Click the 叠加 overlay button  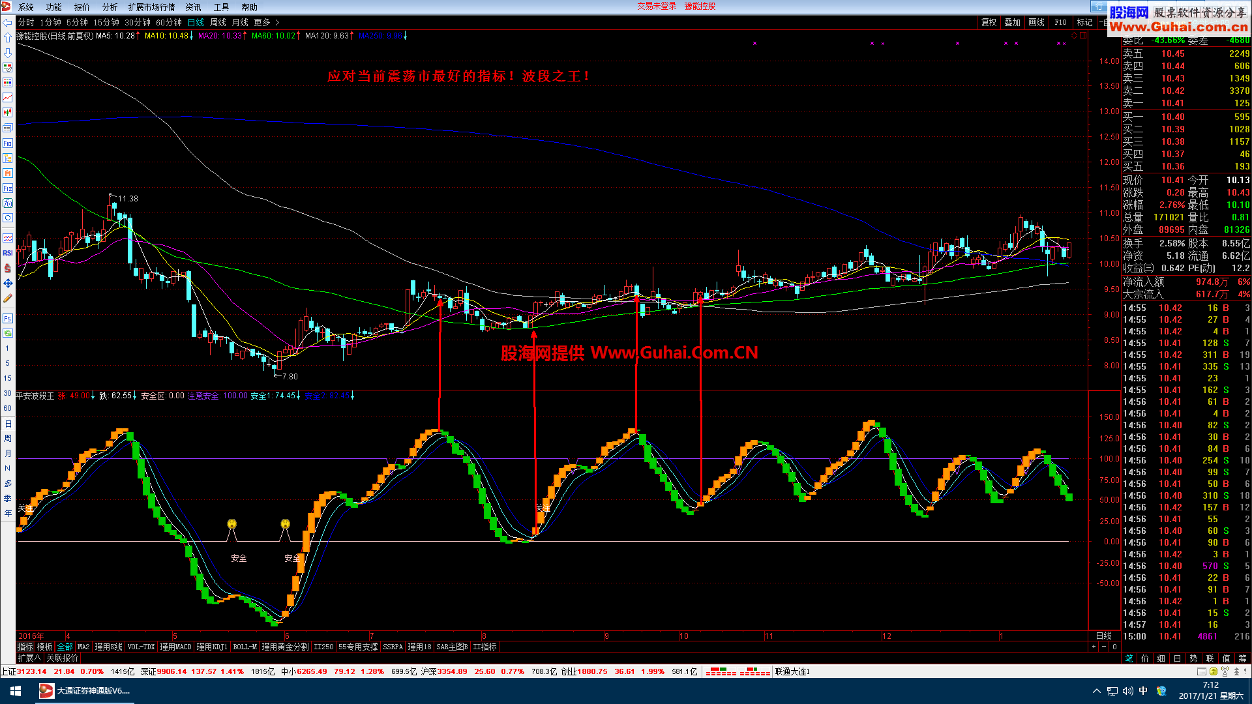point(1012,22)
